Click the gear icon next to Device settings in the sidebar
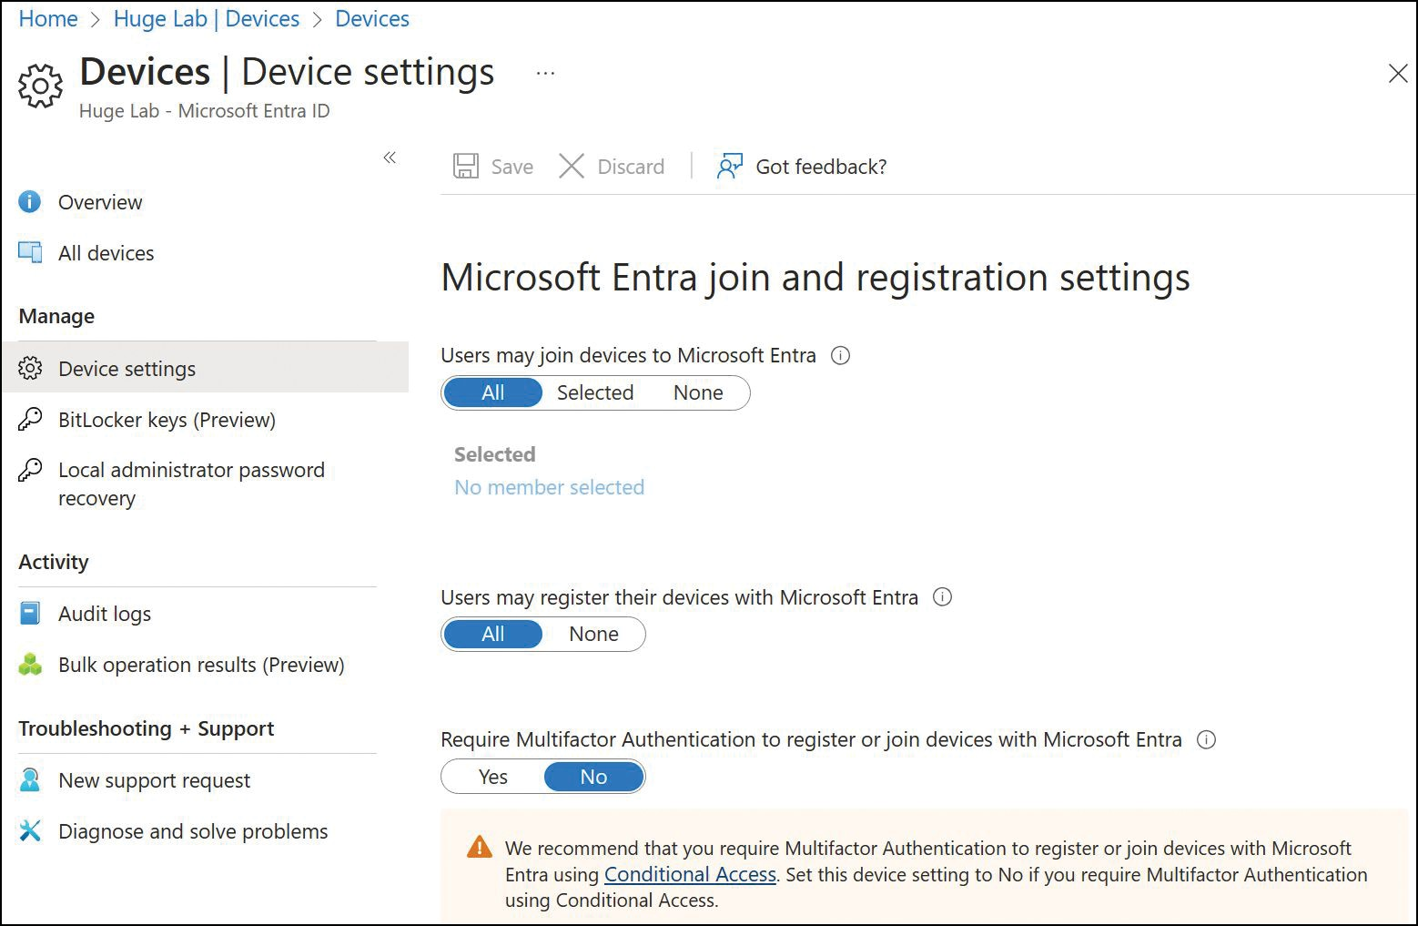Screen dimensions: 1418x926 [30, 368]
